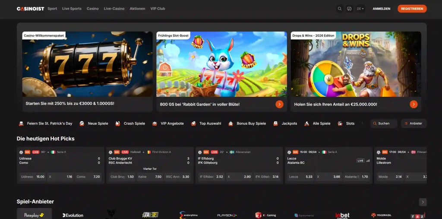Click the Serie A league label on Udinese card
442x219 pixels.
[61, 152]
